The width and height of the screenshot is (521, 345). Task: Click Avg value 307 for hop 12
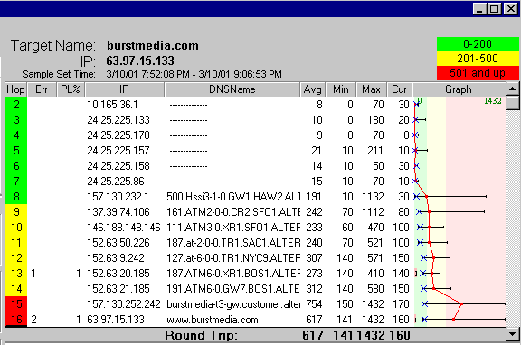coord(314,257)
